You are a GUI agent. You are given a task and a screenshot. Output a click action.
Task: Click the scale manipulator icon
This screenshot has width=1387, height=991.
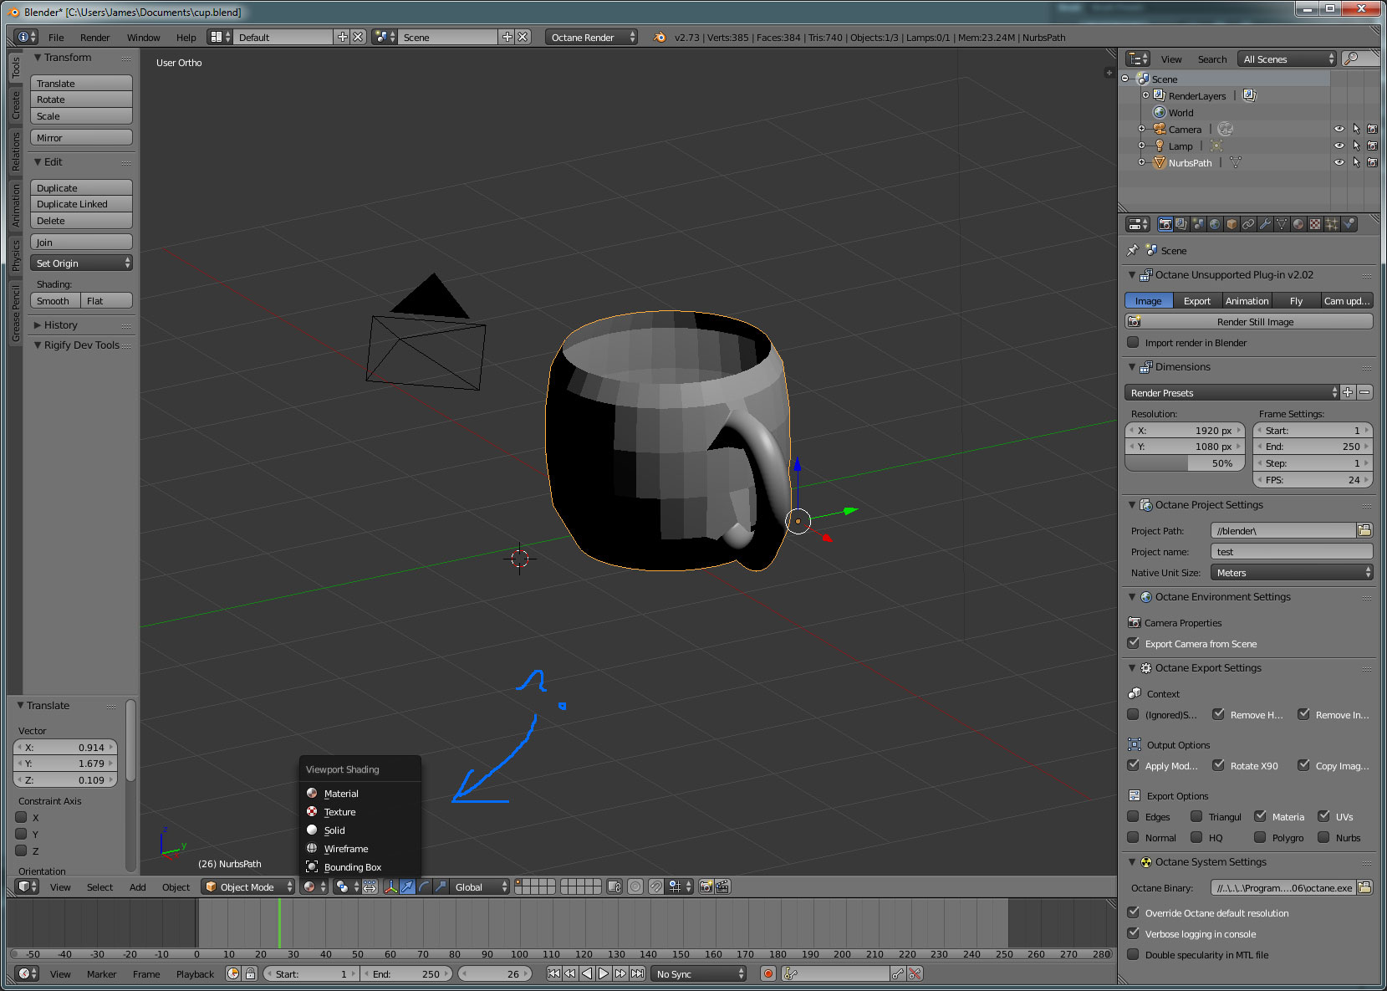click(441, 887)
